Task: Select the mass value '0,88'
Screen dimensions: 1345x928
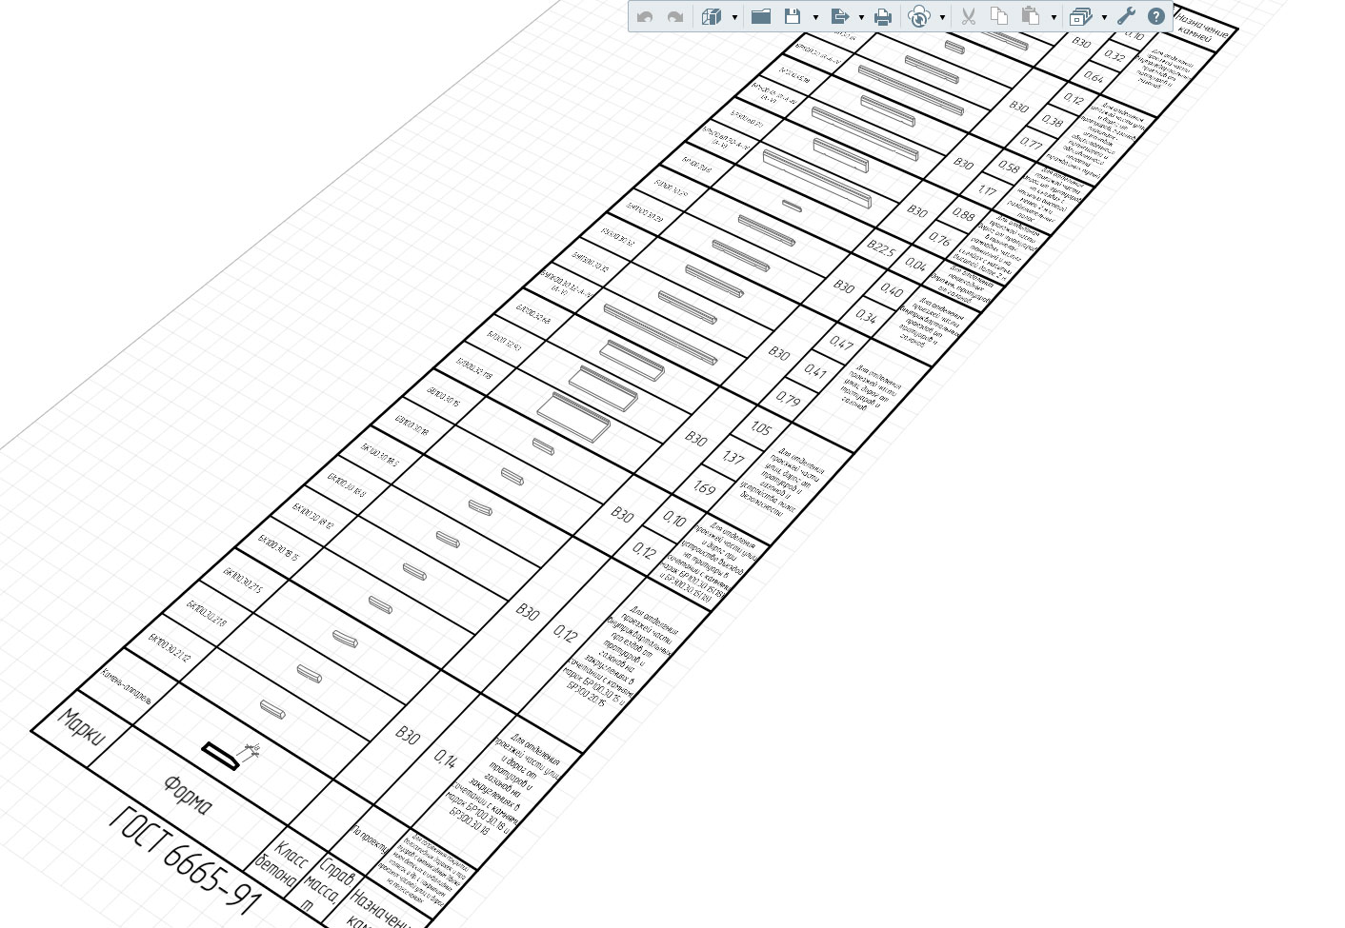Action: point(963,215)
